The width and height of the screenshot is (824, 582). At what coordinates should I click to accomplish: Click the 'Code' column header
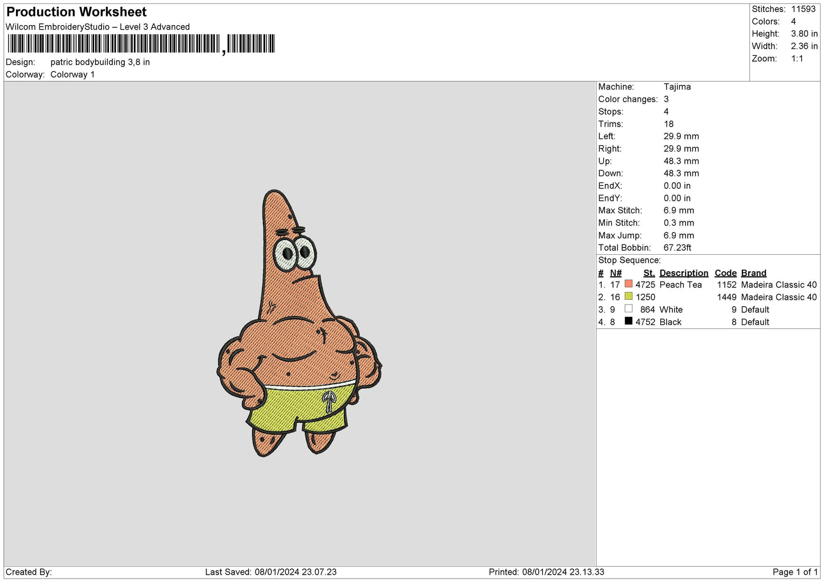point(725,273)
